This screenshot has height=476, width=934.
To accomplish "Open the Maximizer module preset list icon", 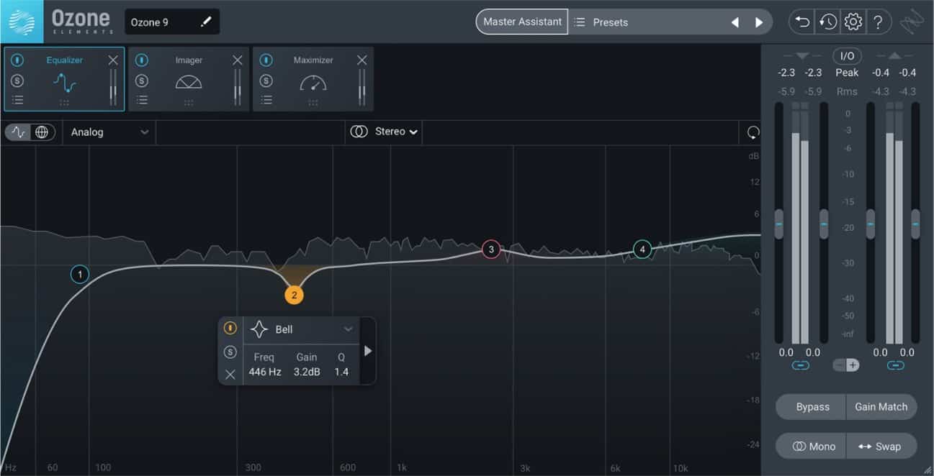I will click(x=266, y=100).
